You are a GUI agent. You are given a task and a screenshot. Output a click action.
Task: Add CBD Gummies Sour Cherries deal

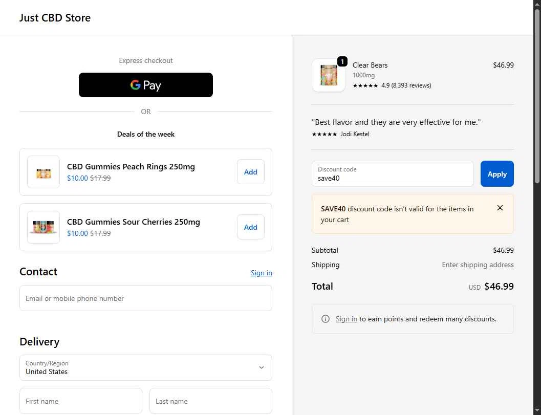tap(250, 227)
